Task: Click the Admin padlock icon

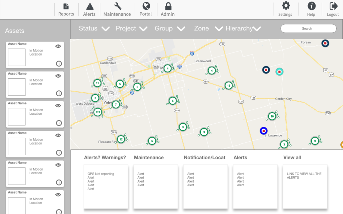Action: pos(168,6)
